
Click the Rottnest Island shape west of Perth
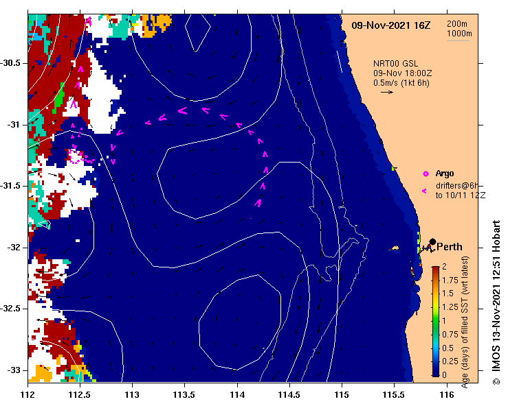click(x=395, y=248)
